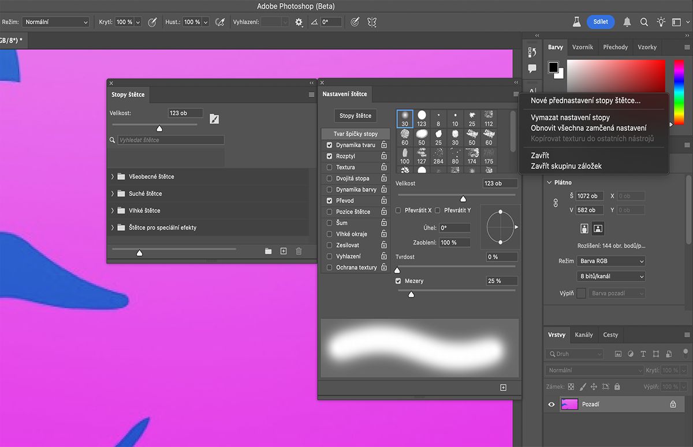This screenshot has width=693, height=447.
Task: Open Režim Normální dropdown in options bar
Action: pyautogui.click(x=56, y=22)
